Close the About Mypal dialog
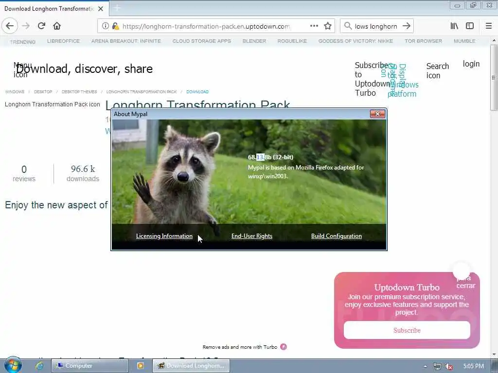Viewport: 498px width, 373px height. (x=377, y=114)
